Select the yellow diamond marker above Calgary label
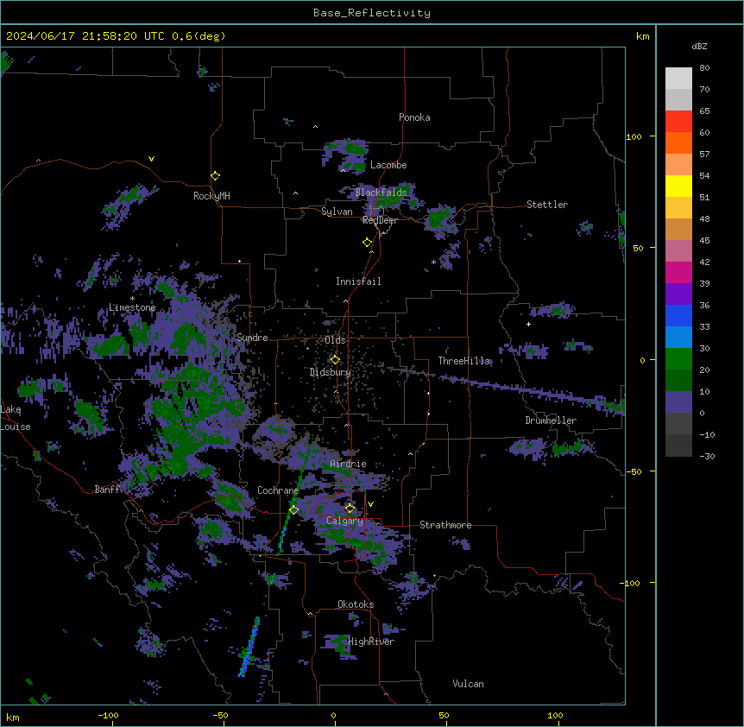The width and height of the screenshot is (744, 727). [350, 509]
